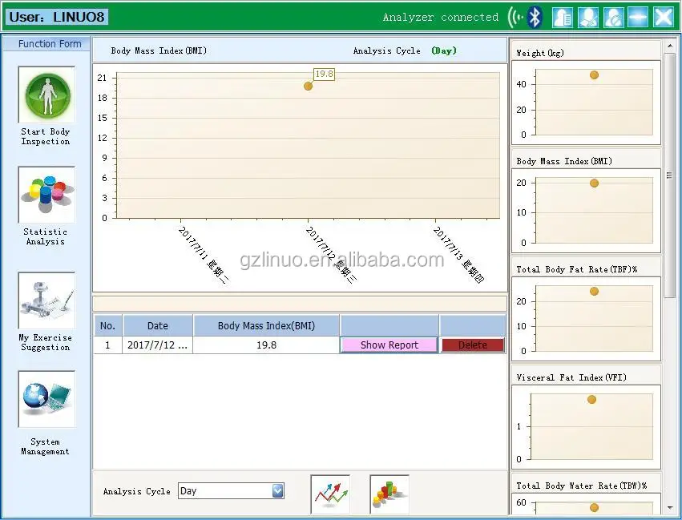Viewport: 682px width, 520px height.
Task: Delete the 2017/7/12 BMI record
Action: (472, 345)
